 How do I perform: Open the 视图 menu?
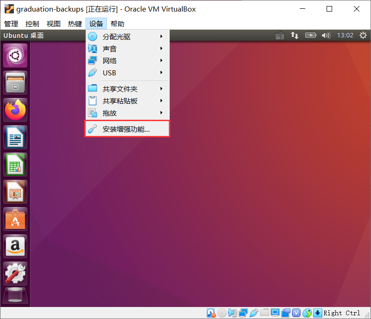54,24
